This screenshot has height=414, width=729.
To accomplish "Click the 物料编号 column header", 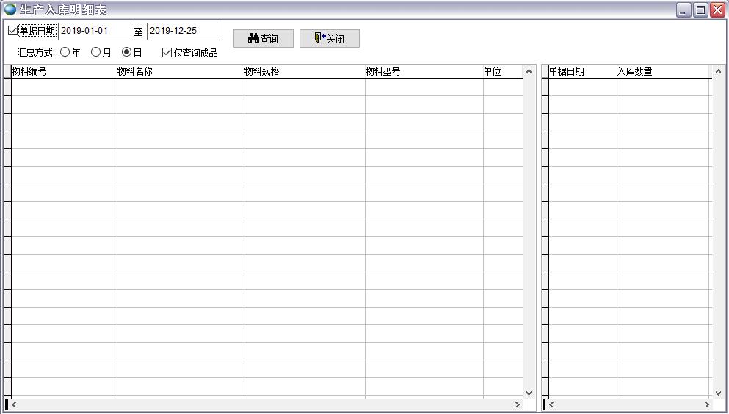I will click(63, 71).
